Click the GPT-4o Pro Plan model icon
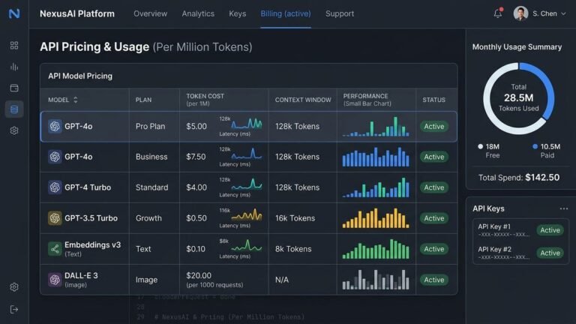This screenshot has width=576, height=324. (x=55, y=126)
